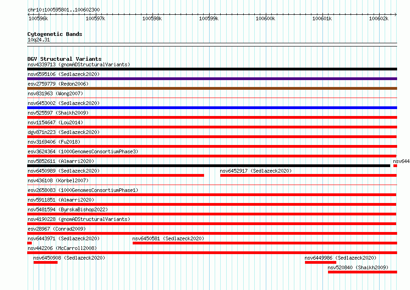Click the blue nsv6453002 variant bar

(212, 108)
